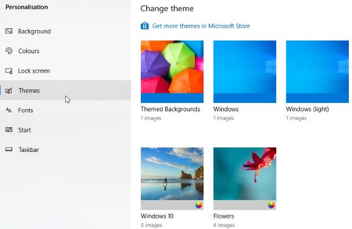The height and width of the screenshot is (229, 352).
Task: Click the Taskbar icon in sidebar
Action: (x=9, y=149)
